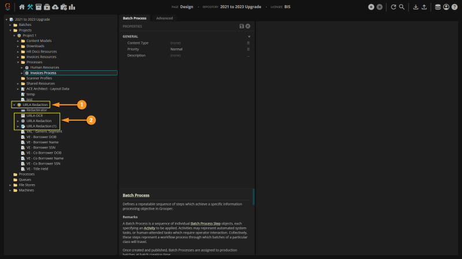This screenshot has width=462, height=259.
Task: Expand the HR Docs Resources arrow
Action: 18,52
